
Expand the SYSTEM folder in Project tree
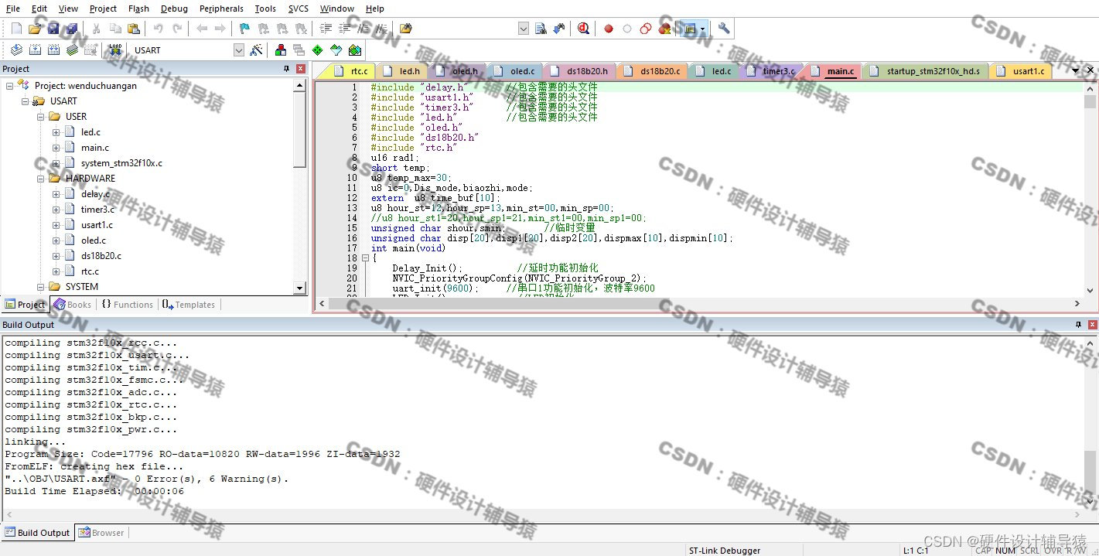[x=40, y=286]
